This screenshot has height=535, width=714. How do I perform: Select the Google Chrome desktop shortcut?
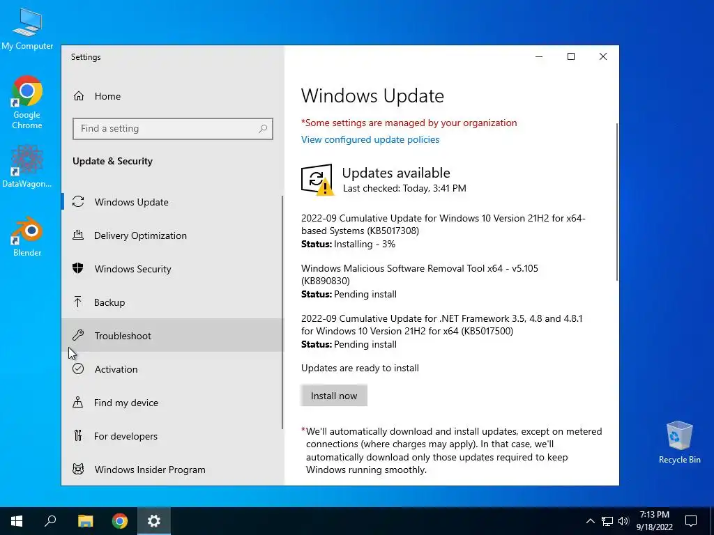(27, 103)
